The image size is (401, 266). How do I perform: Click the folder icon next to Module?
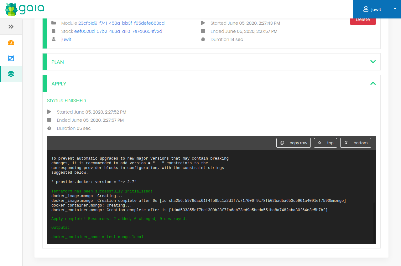click(x=54, y=23)
